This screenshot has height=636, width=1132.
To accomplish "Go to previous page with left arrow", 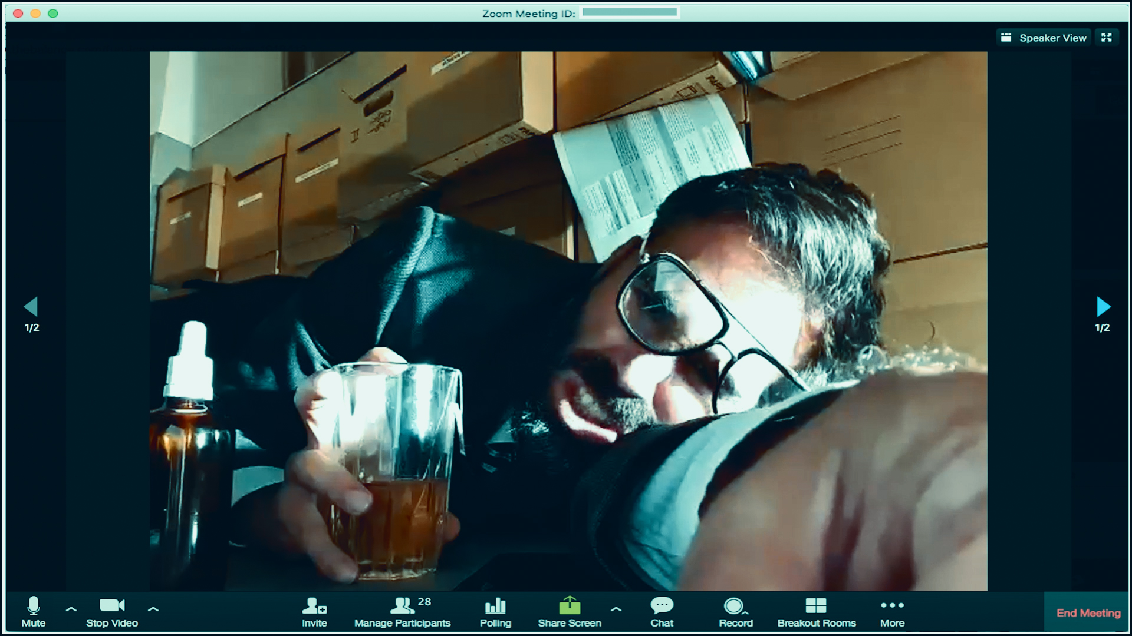I will [31, 307].
